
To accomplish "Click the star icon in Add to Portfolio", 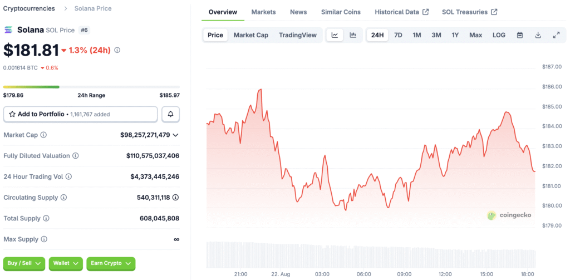I will 12,114.
